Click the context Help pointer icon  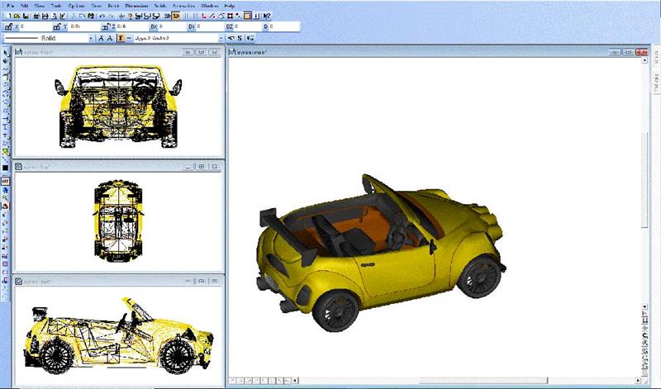click(267, 16)
